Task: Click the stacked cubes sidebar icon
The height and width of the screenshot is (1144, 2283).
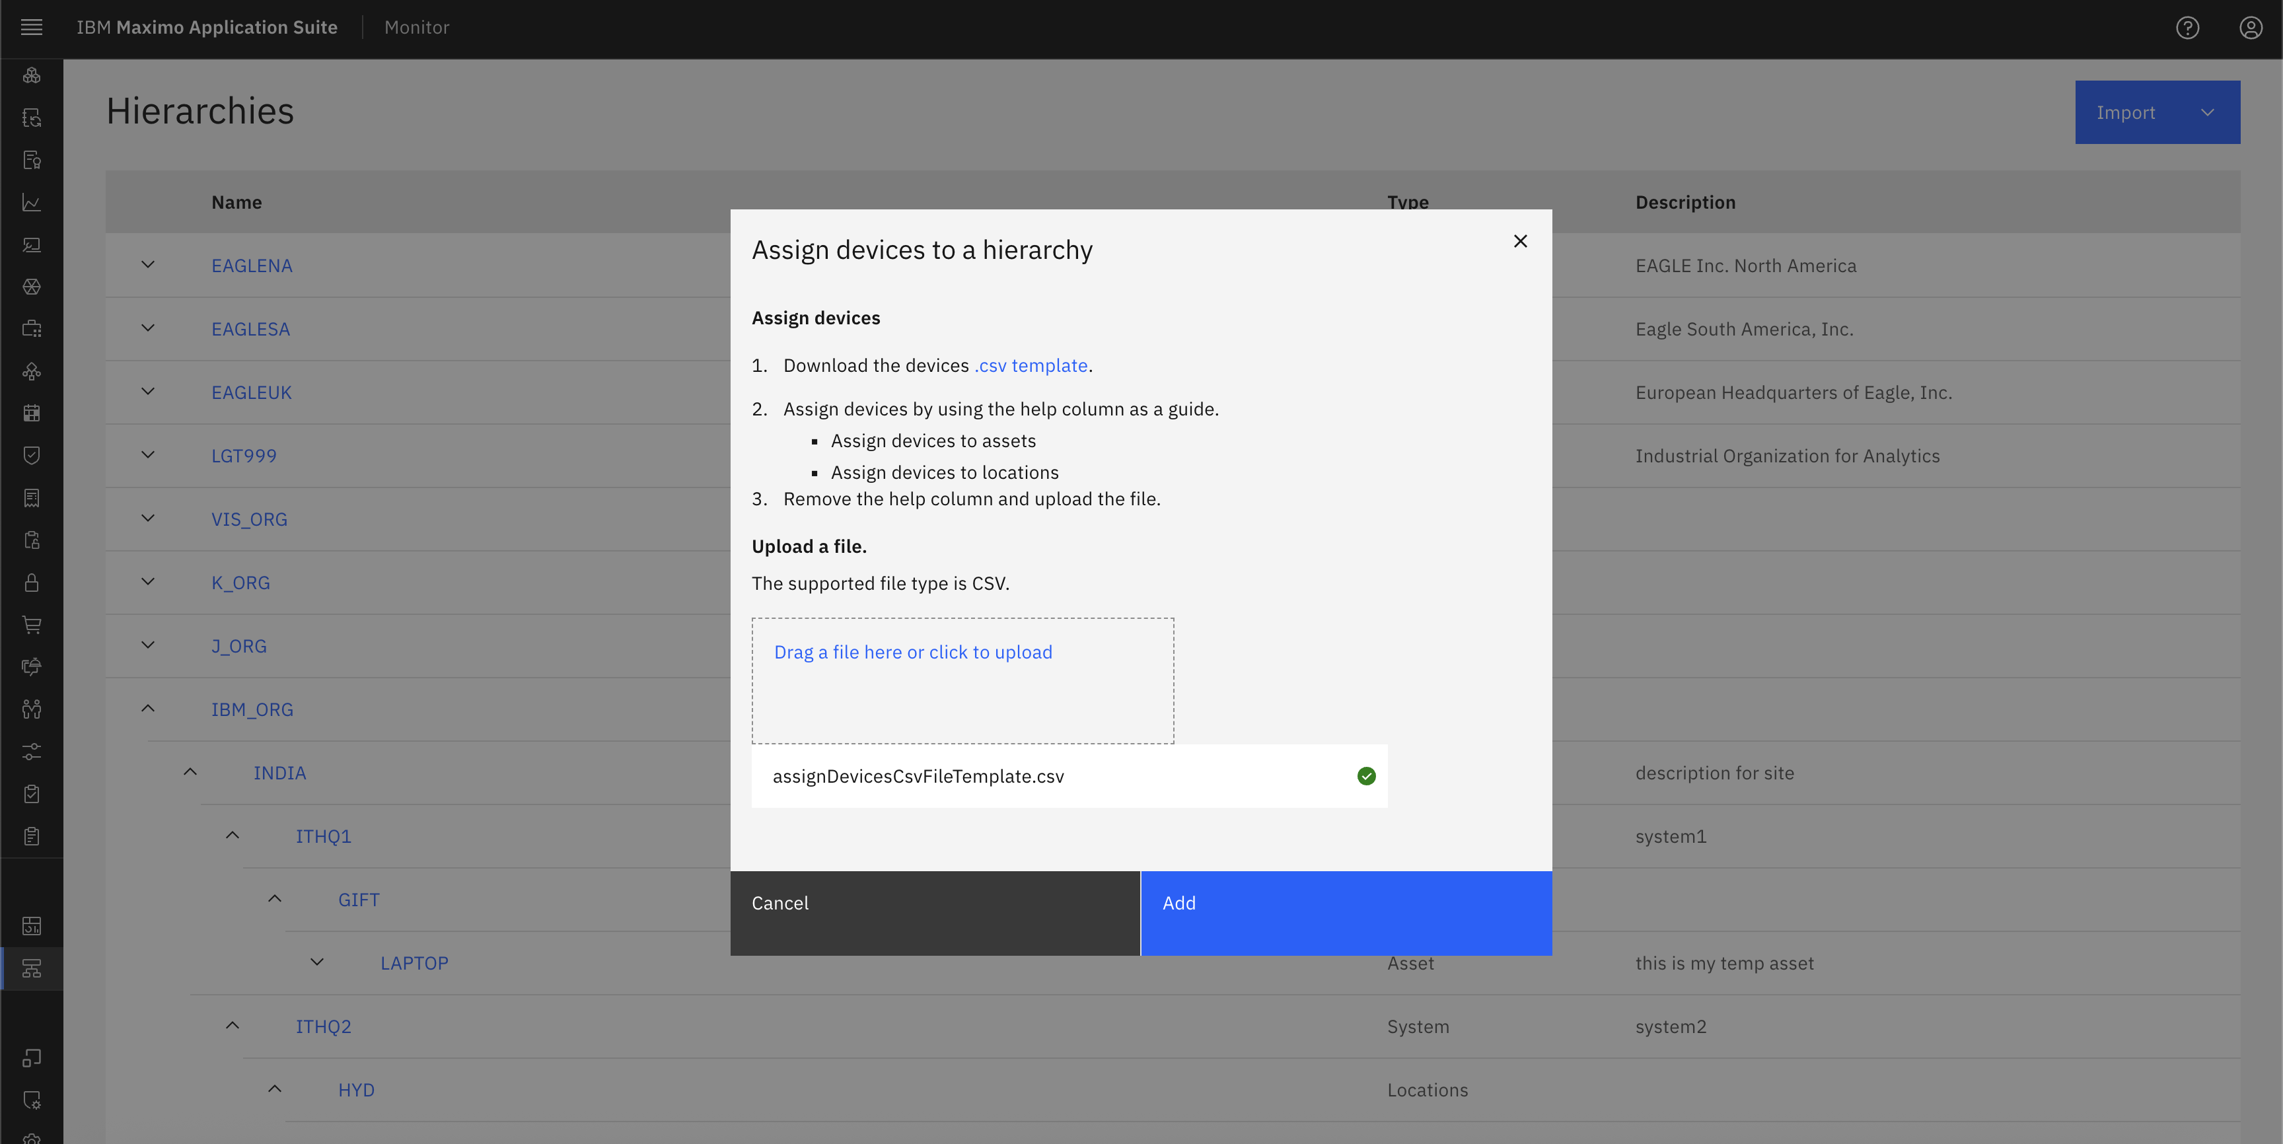Action: pyautogui.click(x=32, y=75)
